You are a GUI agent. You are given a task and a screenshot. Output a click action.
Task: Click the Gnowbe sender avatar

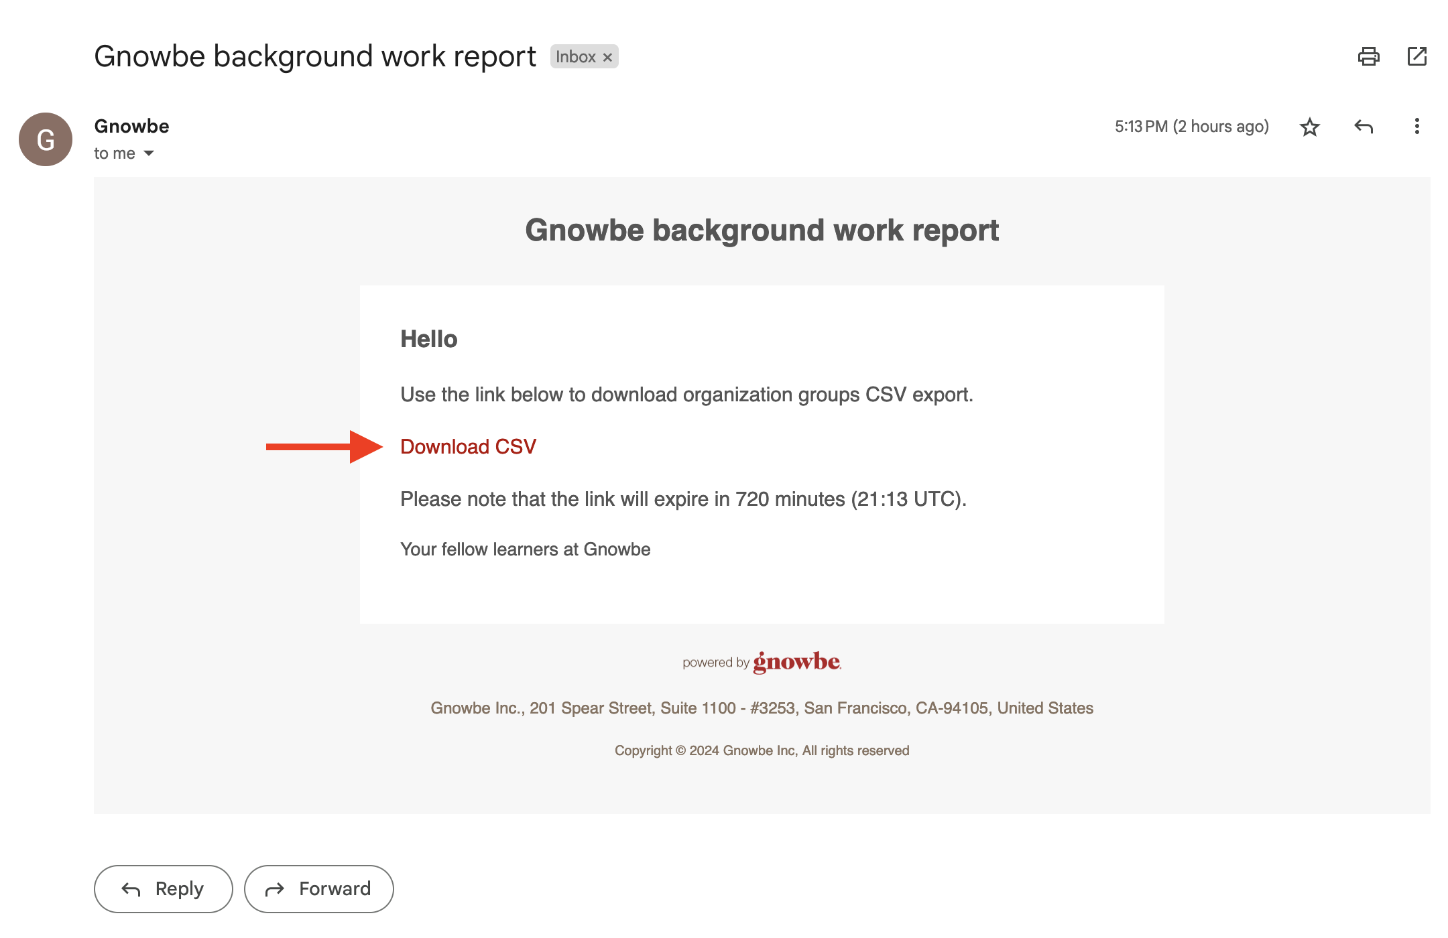click(x=46, y=139)
